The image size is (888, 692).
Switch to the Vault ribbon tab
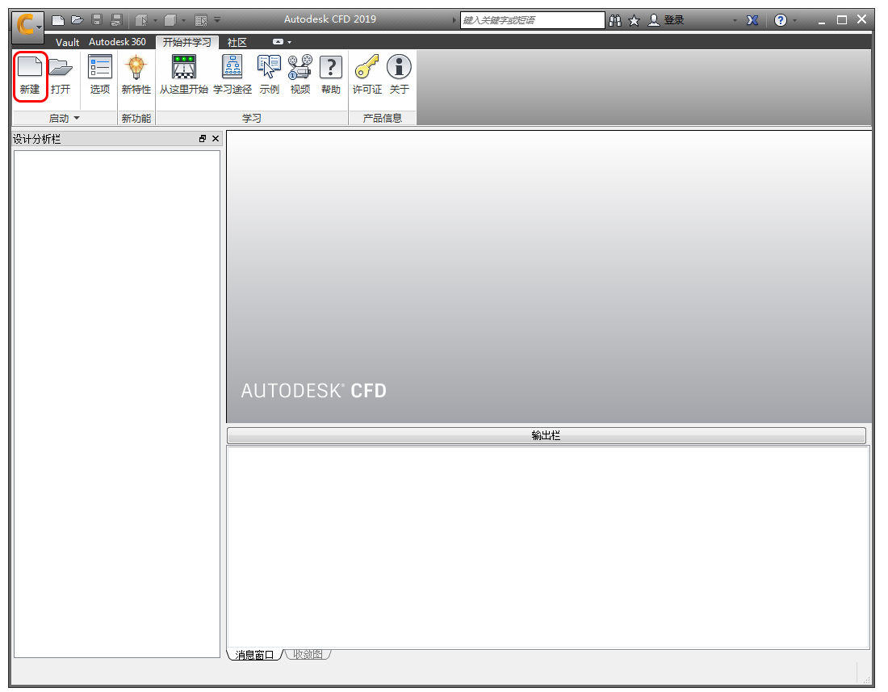[67, 43]
